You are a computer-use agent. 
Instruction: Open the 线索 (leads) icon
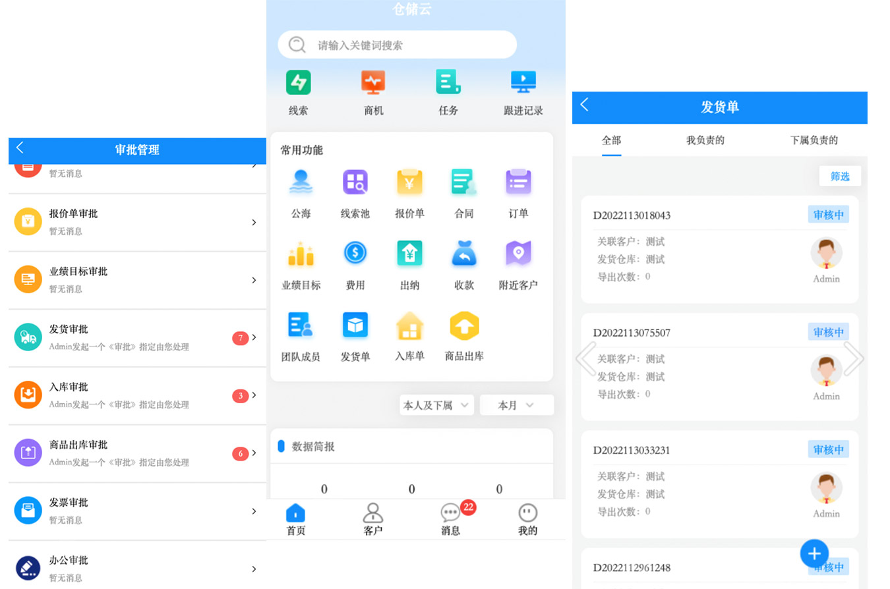click(298, 83)
